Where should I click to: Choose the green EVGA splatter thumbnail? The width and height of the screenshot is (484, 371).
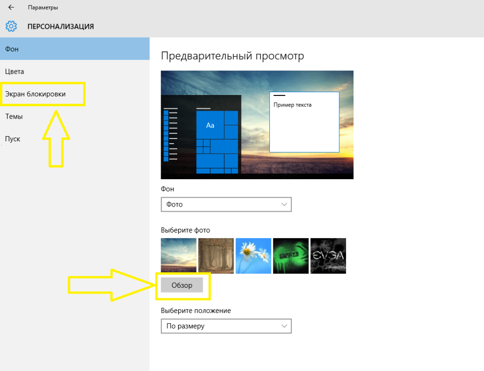291,256
